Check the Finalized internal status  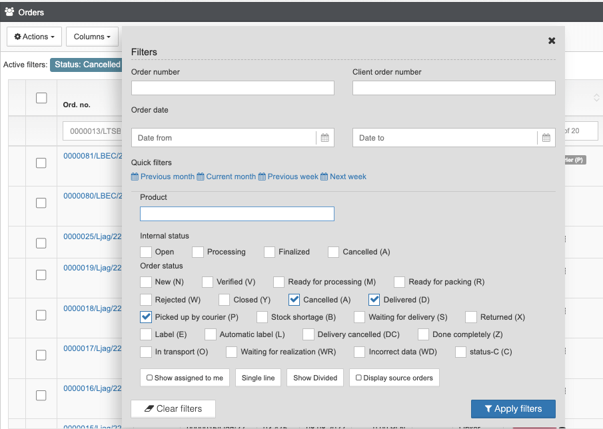tap(269, 252)
